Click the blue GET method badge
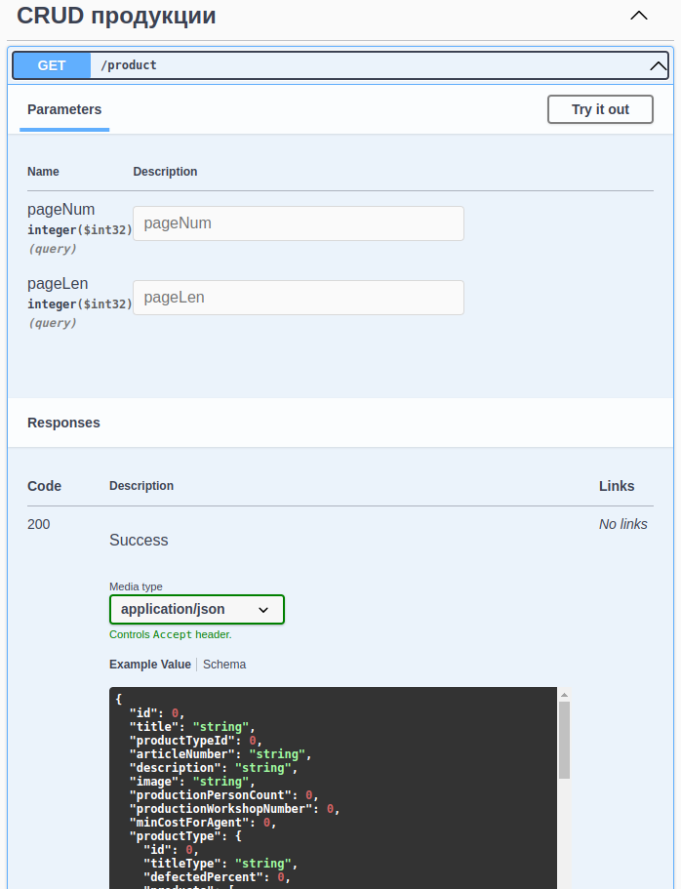The image size is (681, 889). pyautogui.click(x=52, y=65)
